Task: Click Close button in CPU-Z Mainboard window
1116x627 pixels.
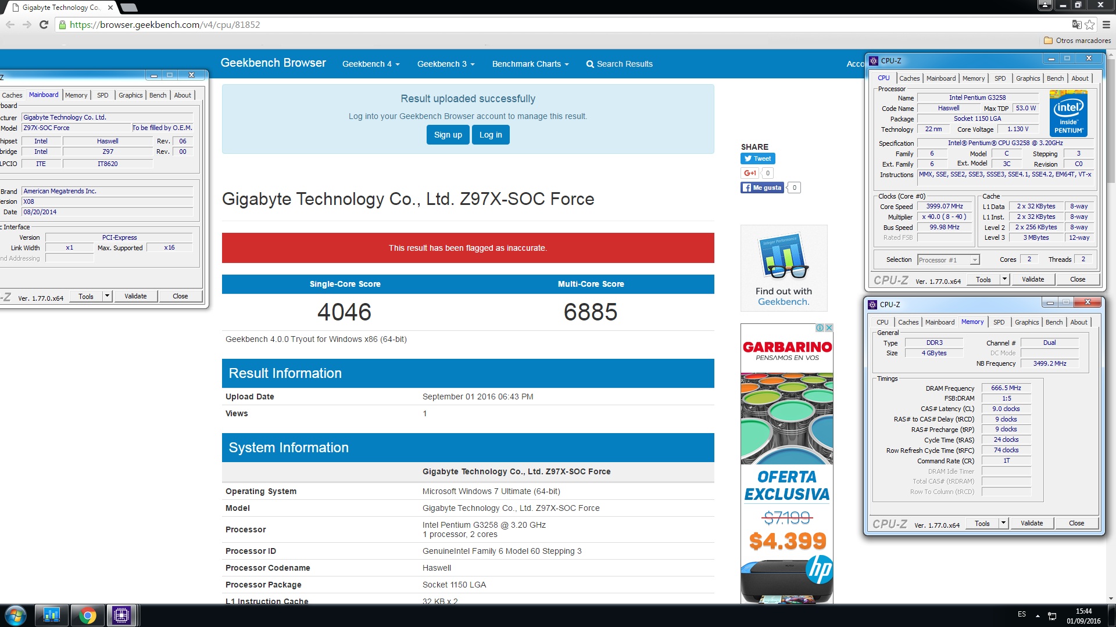Action: tap(180, 296)
